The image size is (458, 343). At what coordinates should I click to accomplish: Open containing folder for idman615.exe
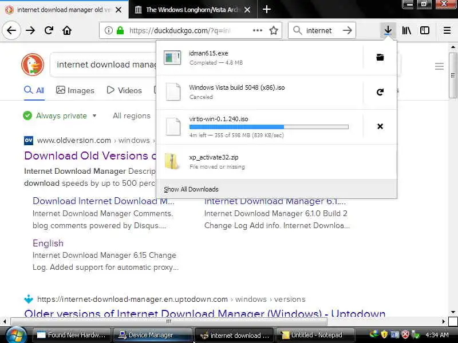coord(380,58)
